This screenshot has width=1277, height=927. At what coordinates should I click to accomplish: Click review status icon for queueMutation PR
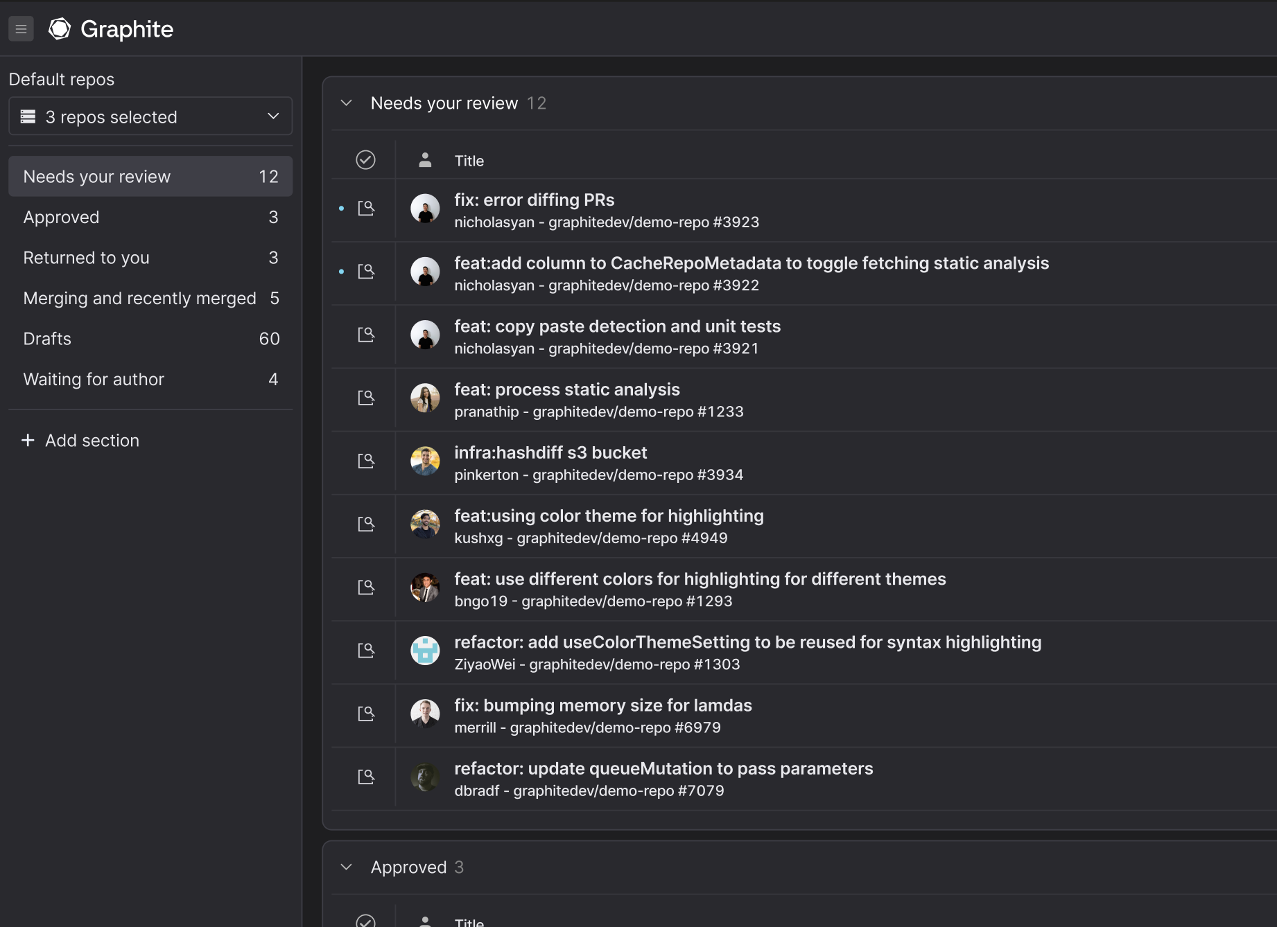[366, 777]
